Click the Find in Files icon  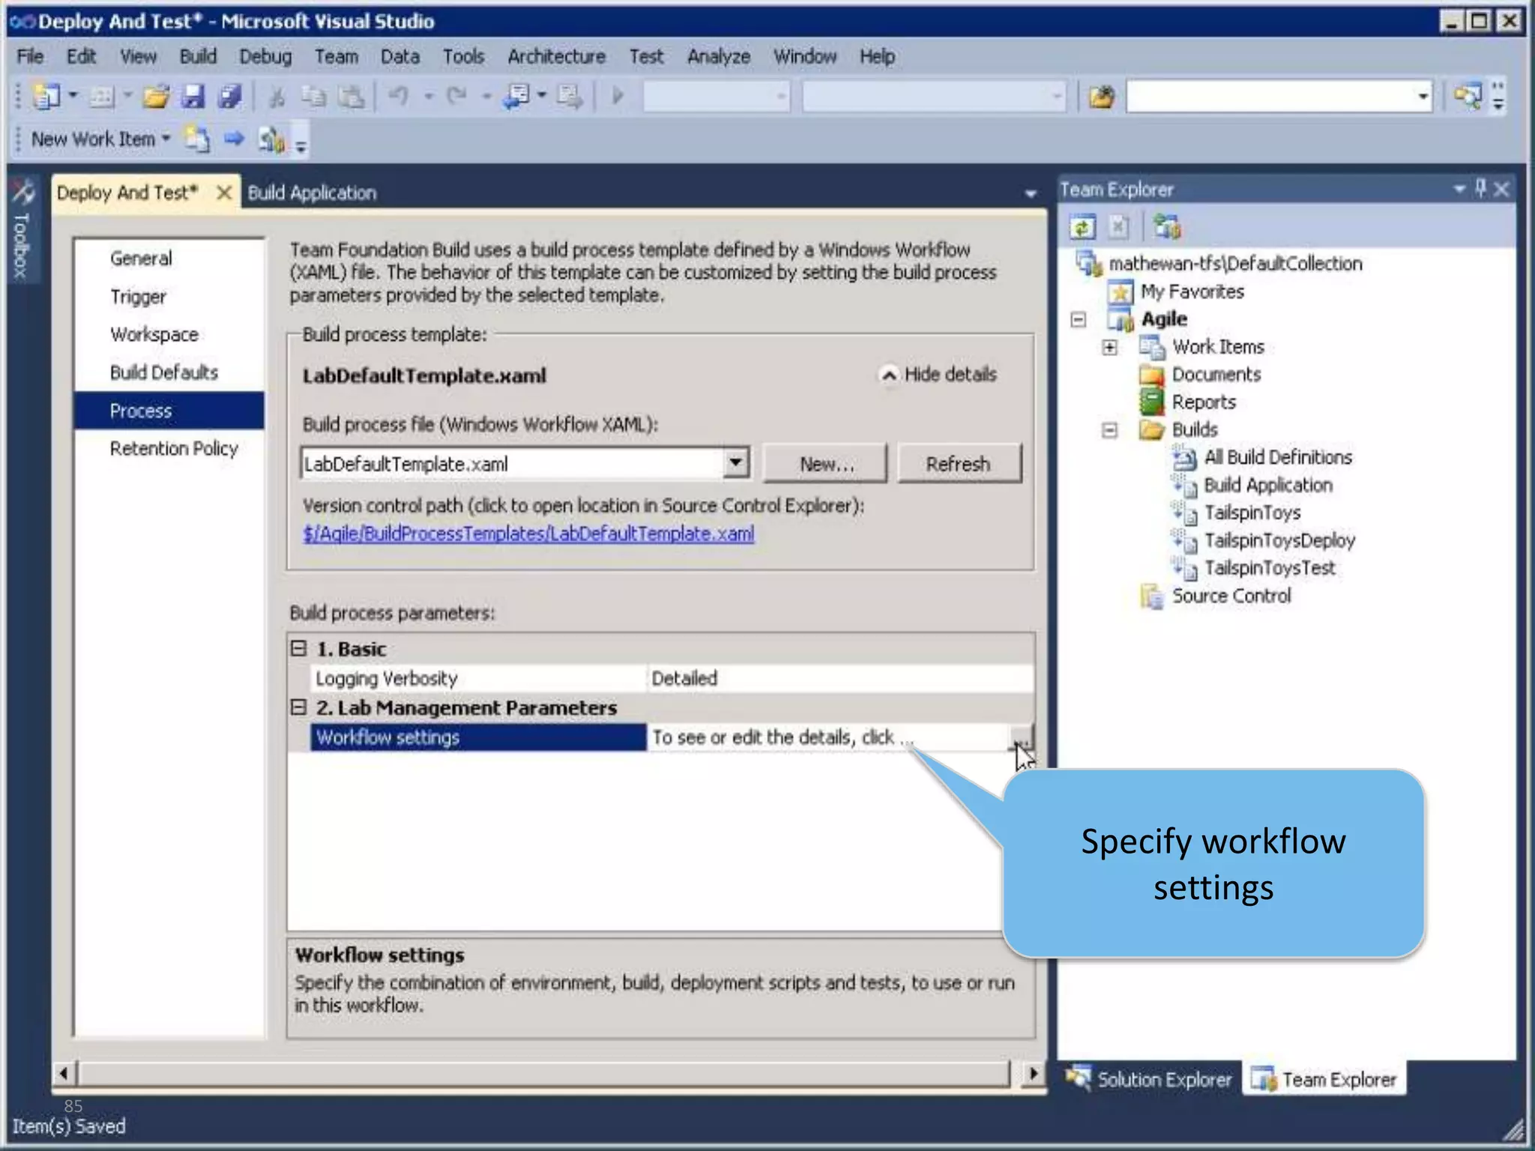1101,96
